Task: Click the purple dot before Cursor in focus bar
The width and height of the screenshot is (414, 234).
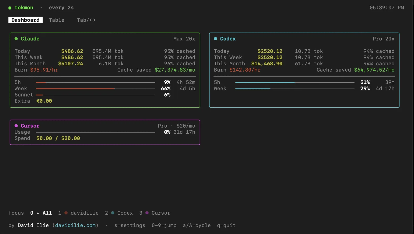Action: (x=147, y=213)
